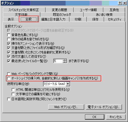Increase recent file list count with up arrow

click(x=65, y=60)
